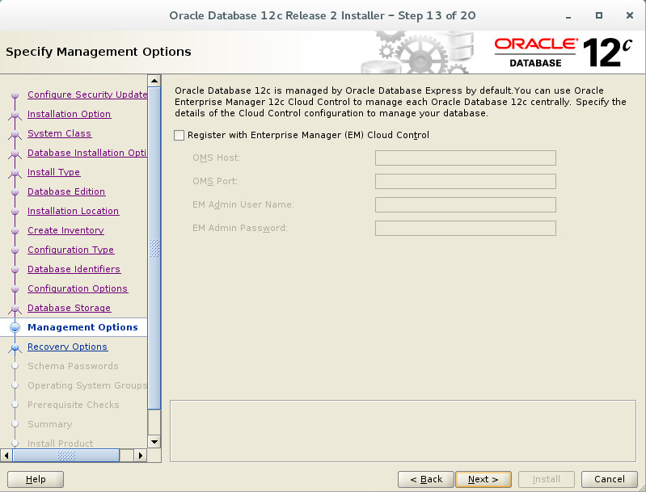Viewport: 646px width, 492px height.
Task: Click step marker icon beside Recovery Options
Action: tap(15, 347)
